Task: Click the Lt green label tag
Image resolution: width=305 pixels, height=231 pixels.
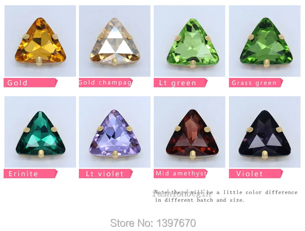Action: (181, 83)
